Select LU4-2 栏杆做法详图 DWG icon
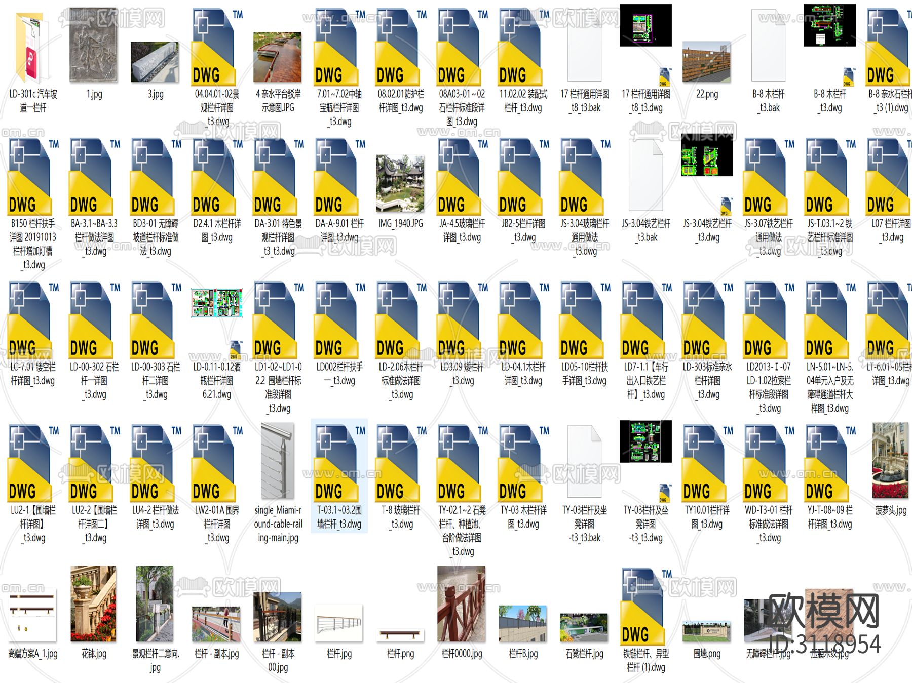This screenshot has width=912, height=683. point(152,462)
